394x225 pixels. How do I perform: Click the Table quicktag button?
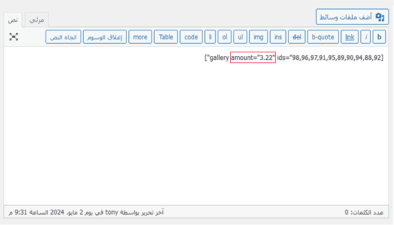tap(166, 37)
